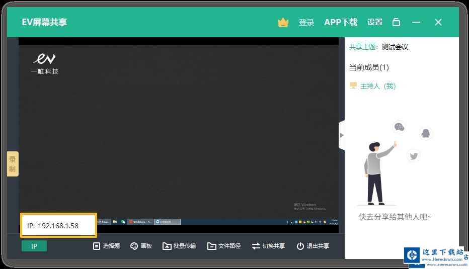This screenshot has height=269, width=469.
Task: Open 文件路径 file path
Action: tap(224, 246)
